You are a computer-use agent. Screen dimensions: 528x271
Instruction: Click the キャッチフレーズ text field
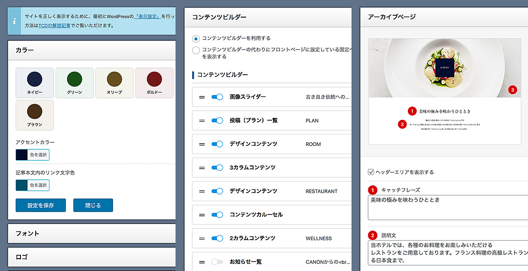[448, 208]
